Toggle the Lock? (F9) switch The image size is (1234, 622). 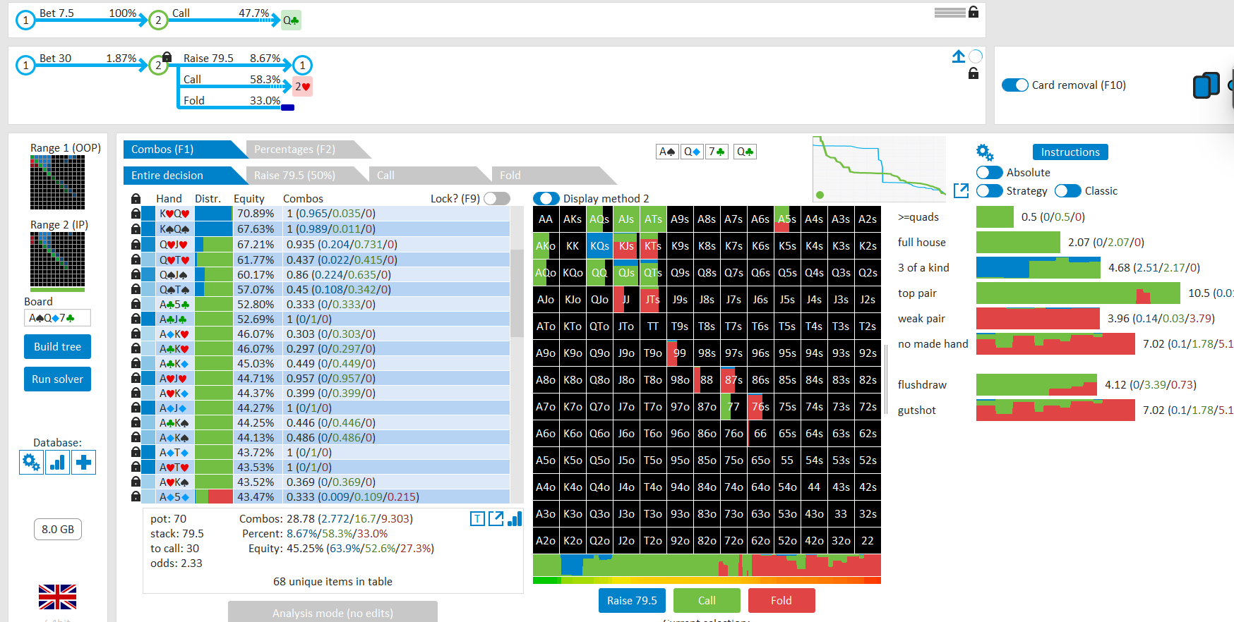497,199
